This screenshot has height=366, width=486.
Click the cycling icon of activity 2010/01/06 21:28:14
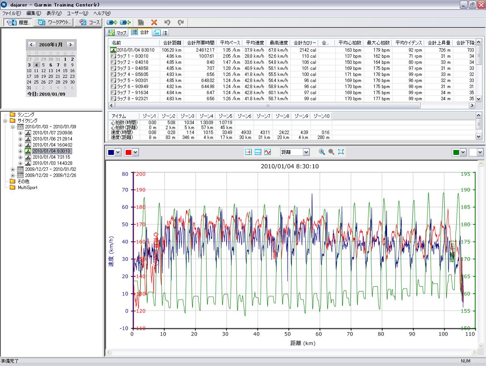[28, 139]
